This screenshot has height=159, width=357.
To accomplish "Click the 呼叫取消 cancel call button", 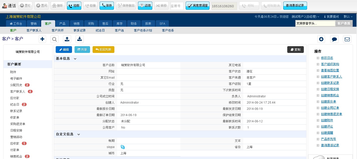I will 271,6.
